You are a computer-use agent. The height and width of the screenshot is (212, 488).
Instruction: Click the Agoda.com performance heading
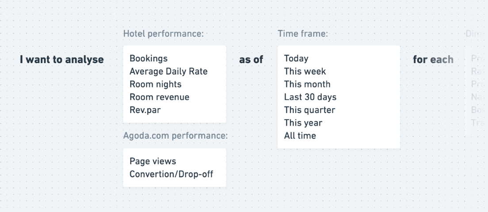(x=175, y=136)
